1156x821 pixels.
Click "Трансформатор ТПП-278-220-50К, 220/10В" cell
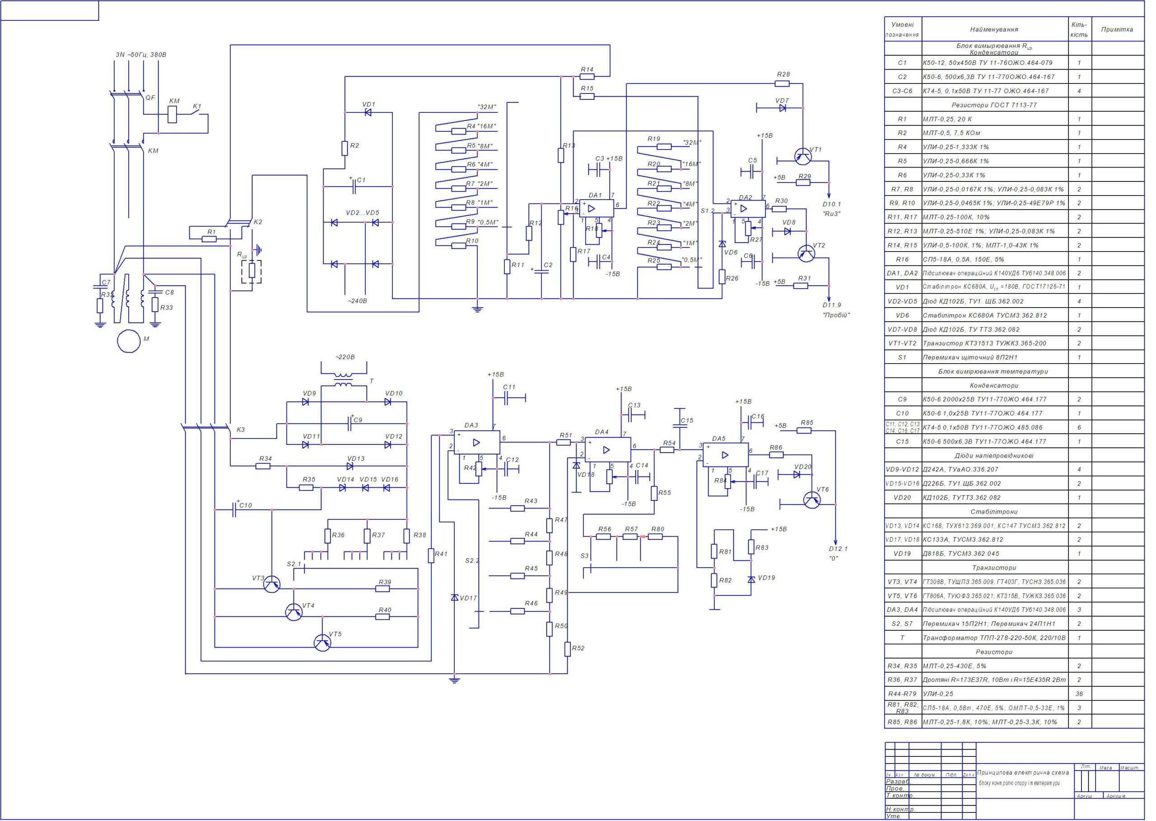pos(995,638)
